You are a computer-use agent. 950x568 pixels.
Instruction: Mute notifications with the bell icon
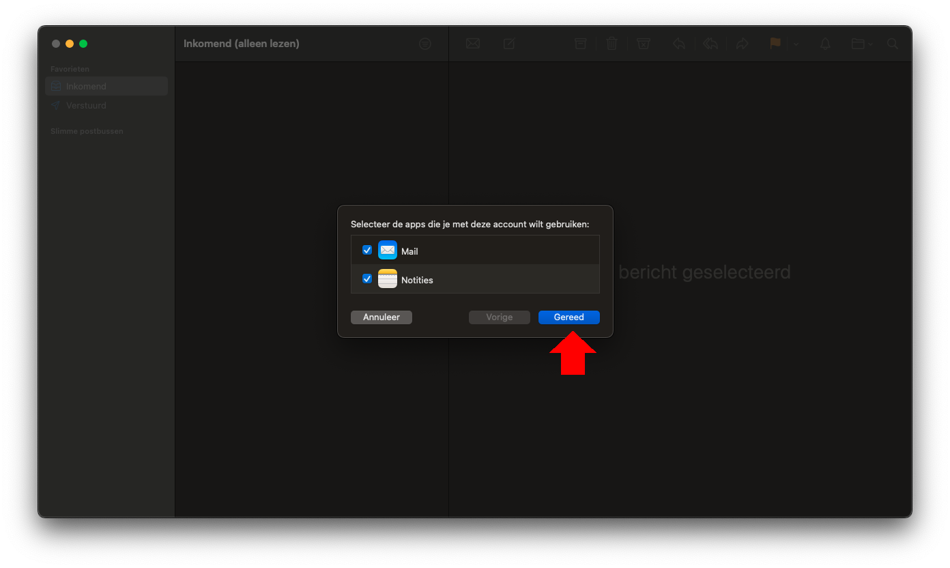pos(825,43)
